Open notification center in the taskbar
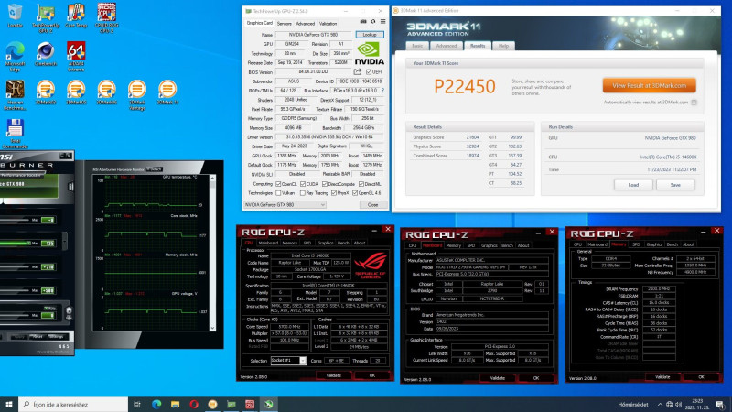732x412 pixels. (x=721, y=405)
